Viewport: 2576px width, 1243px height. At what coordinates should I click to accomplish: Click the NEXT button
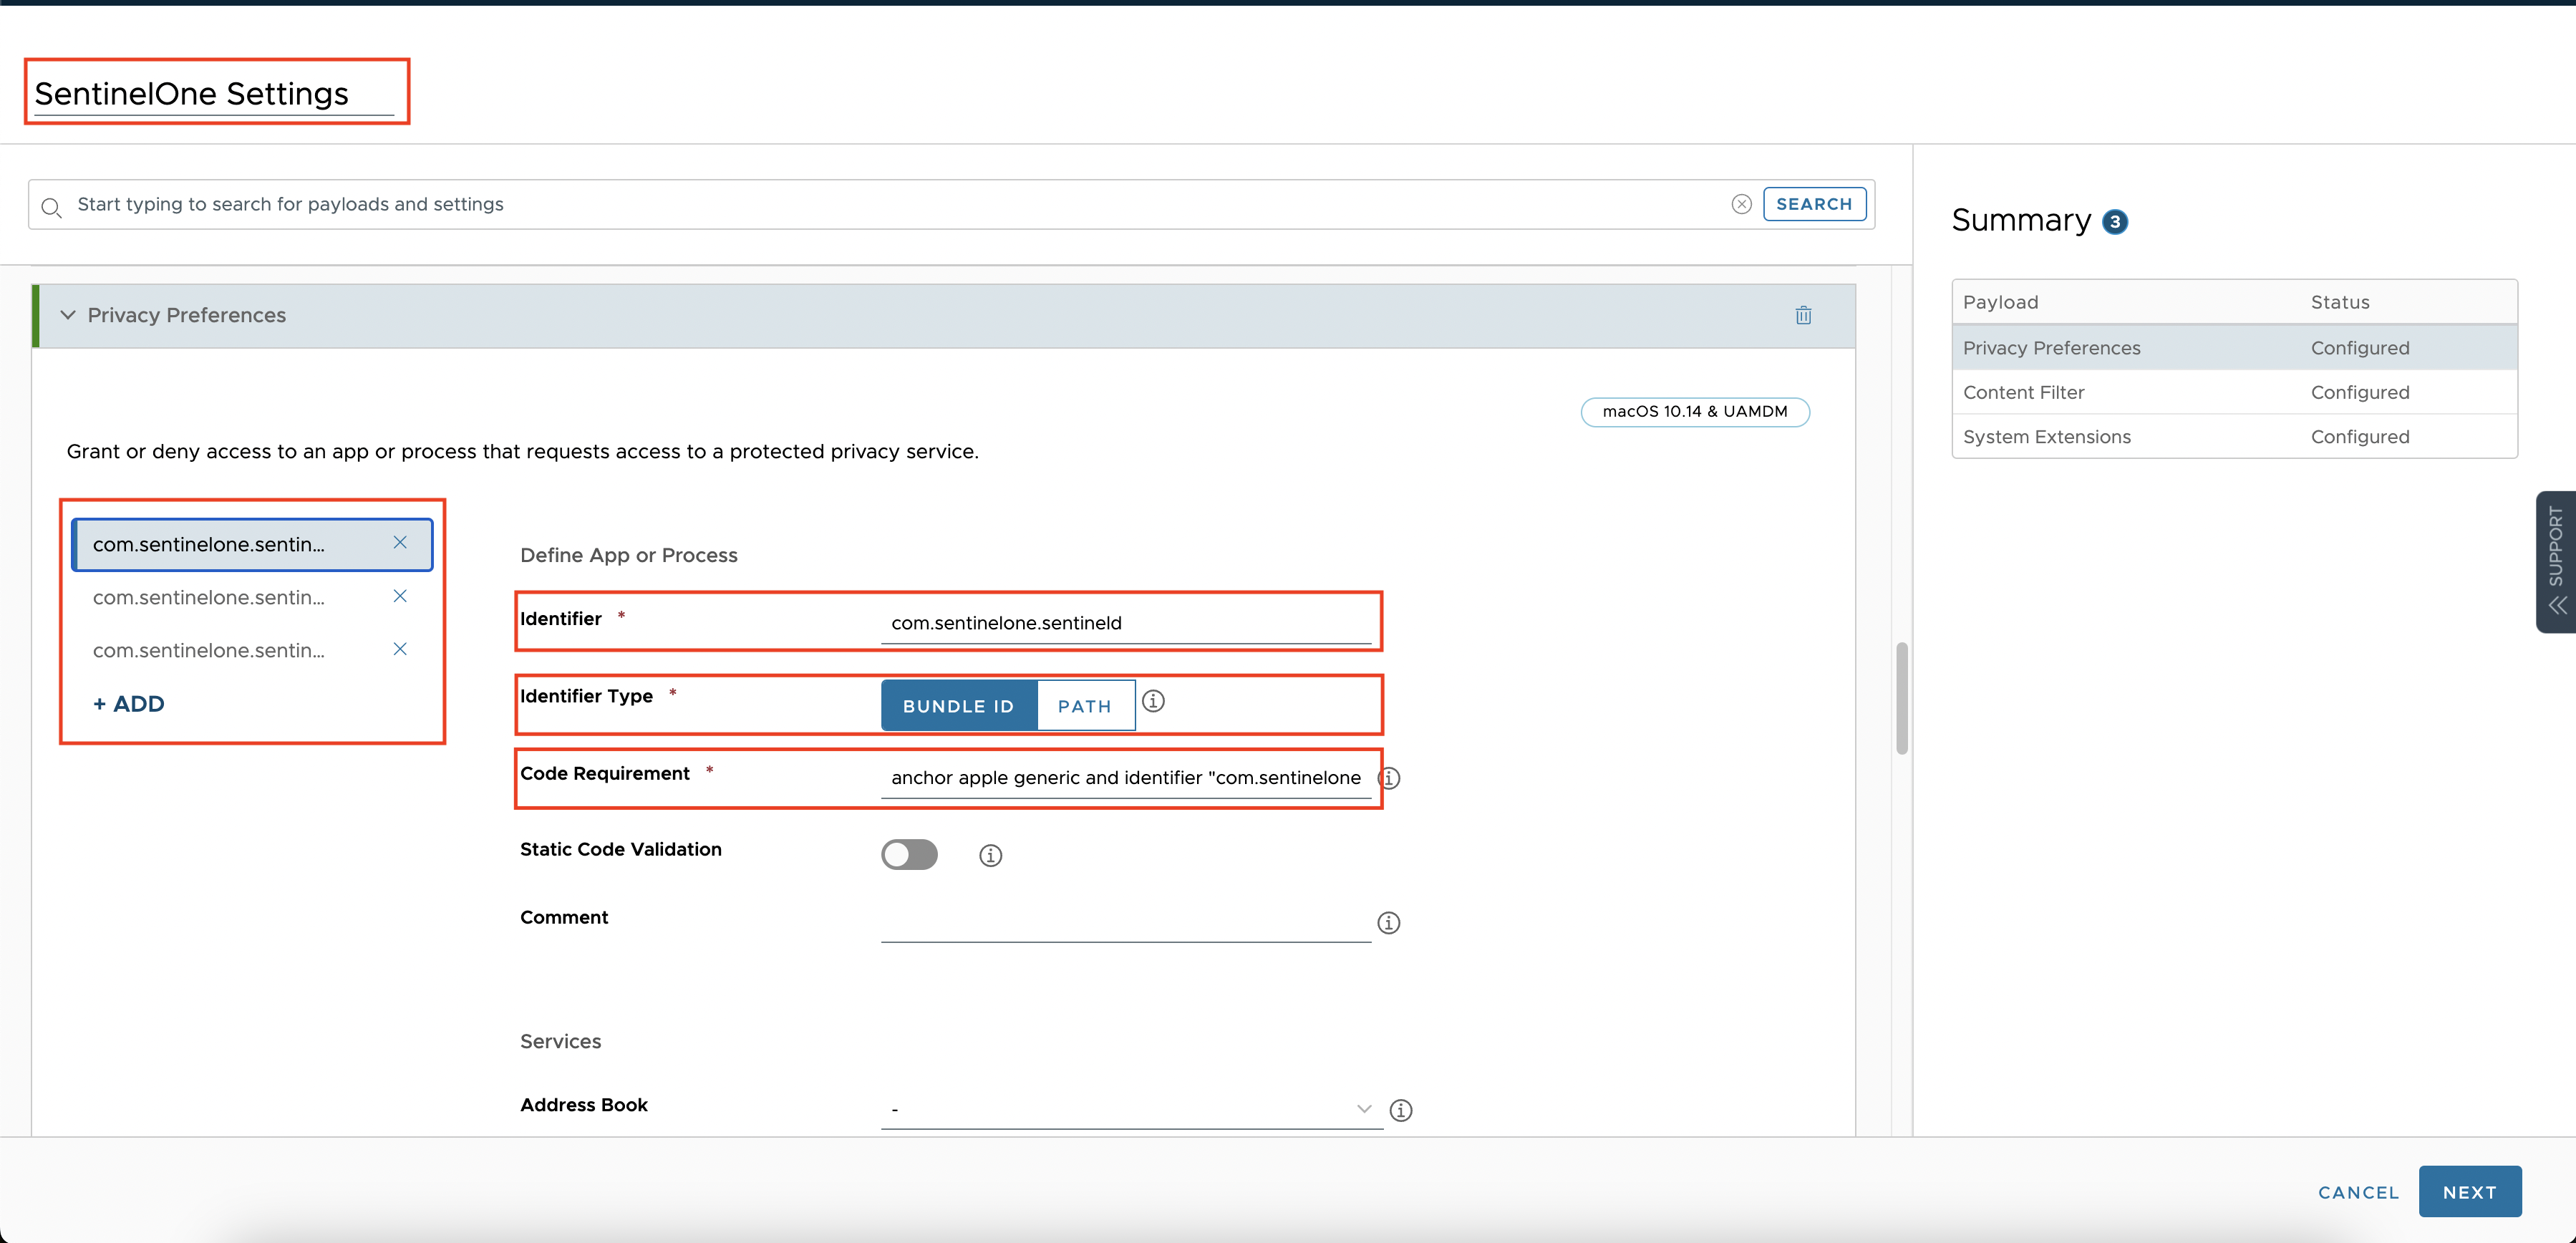click(x=2469, y=1192)
